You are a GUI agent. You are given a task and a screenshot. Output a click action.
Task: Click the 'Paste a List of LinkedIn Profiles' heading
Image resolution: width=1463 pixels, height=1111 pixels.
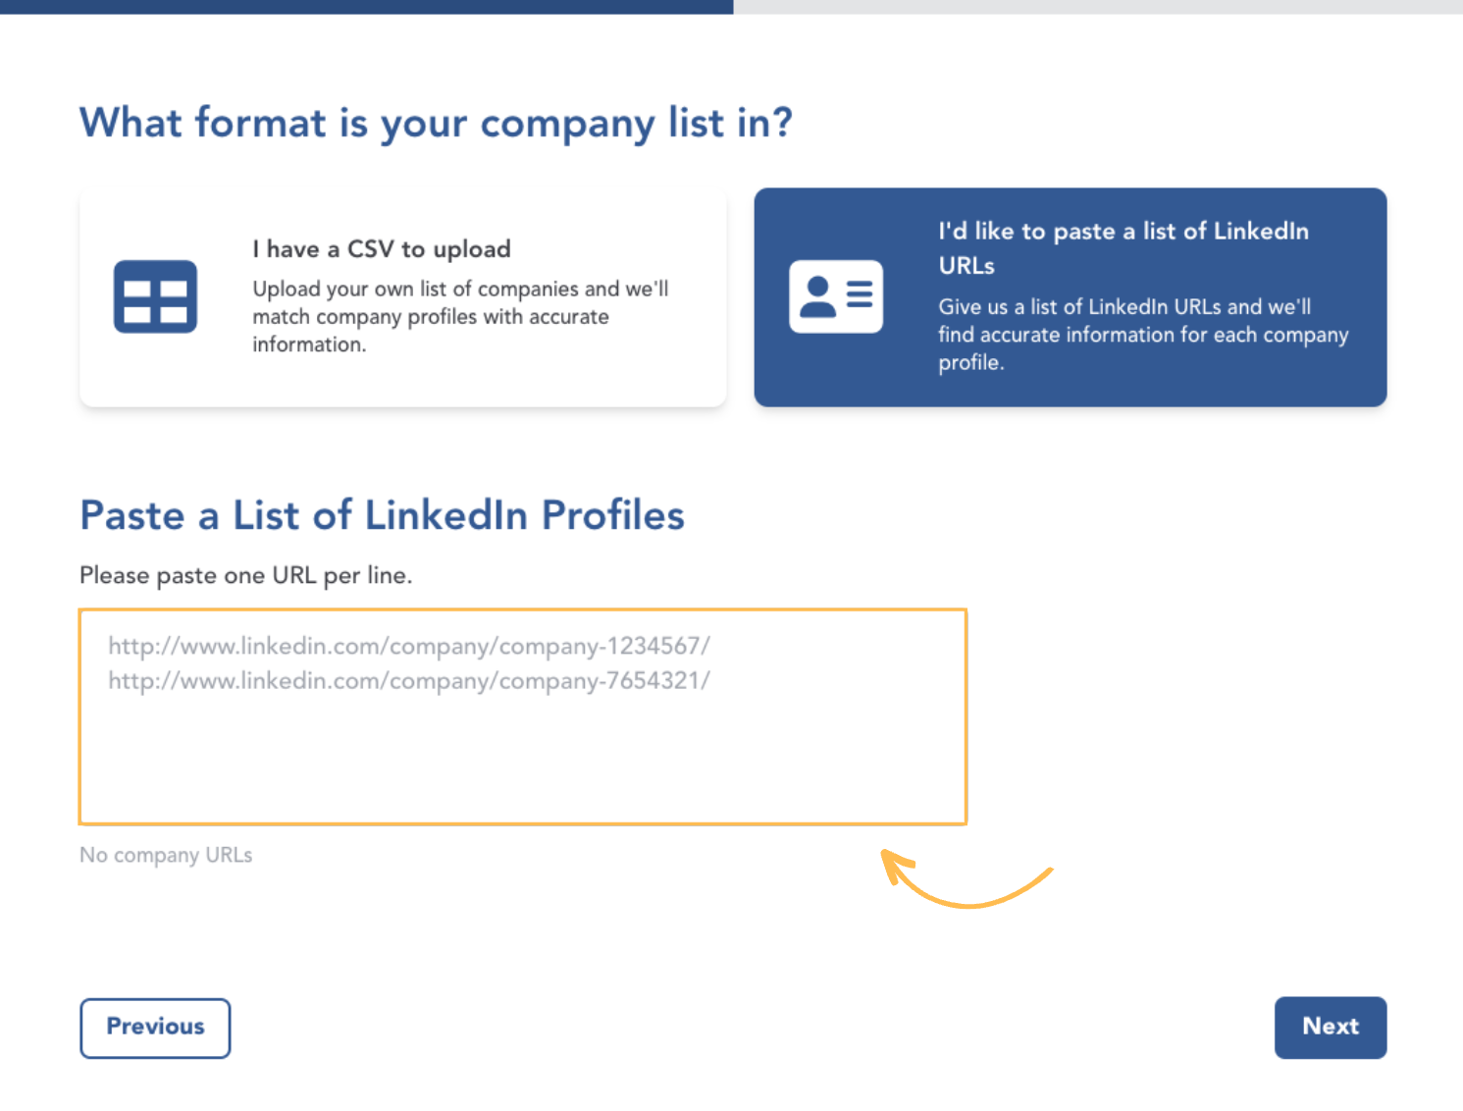pos(382,515)
